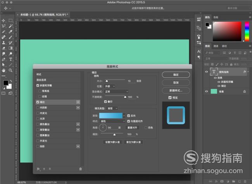The width and height of the screenshot is (252, 184).
Task: Enable the 外发光 checkbox
Action: click(x=38, y=141)
